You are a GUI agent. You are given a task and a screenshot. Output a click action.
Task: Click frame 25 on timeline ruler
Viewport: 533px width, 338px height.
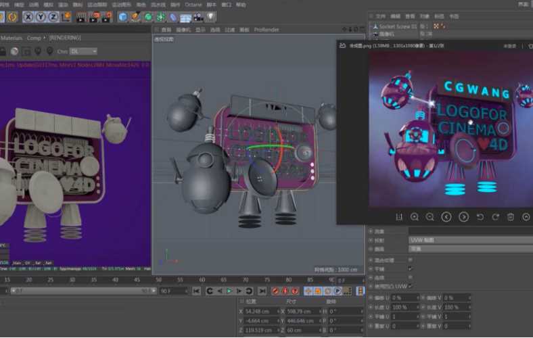(x=50, y=280)
